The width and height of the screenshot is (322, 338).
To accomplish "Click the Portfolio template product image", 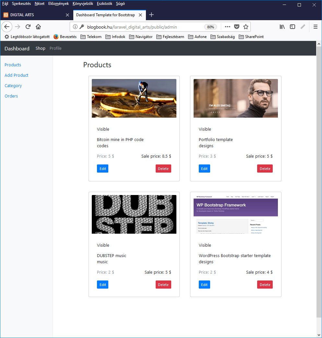I will pos(235,98).
